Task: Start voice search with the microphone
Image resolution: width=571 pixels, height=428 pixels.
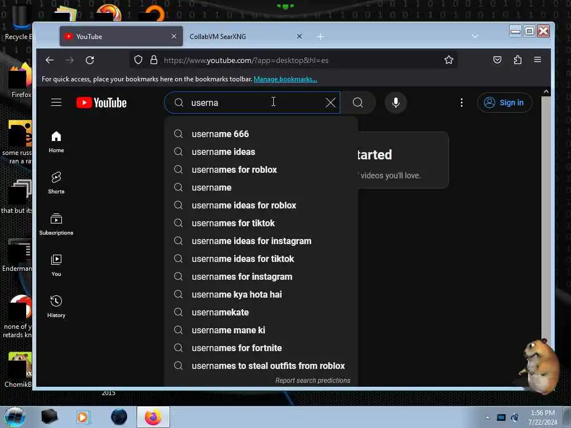Action: click(x=396, y=103)
